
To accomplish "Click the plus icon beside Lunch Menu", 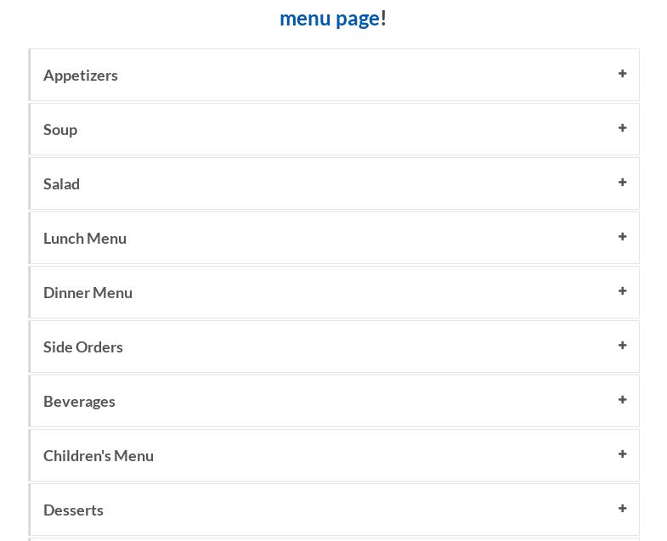I will pyautogui.click(x=622, y=237).
